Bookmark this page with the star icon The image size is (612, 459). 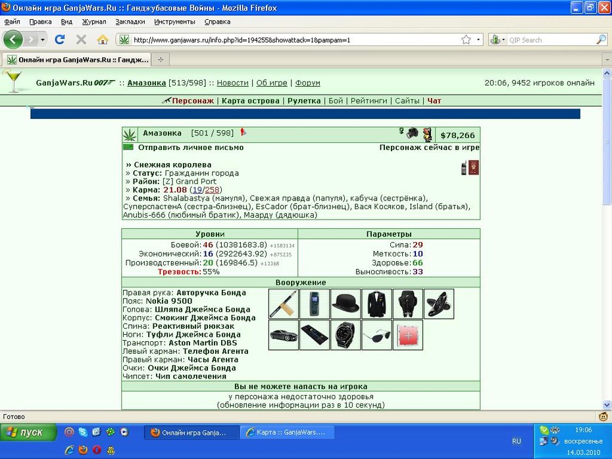(x=466, y=39)
